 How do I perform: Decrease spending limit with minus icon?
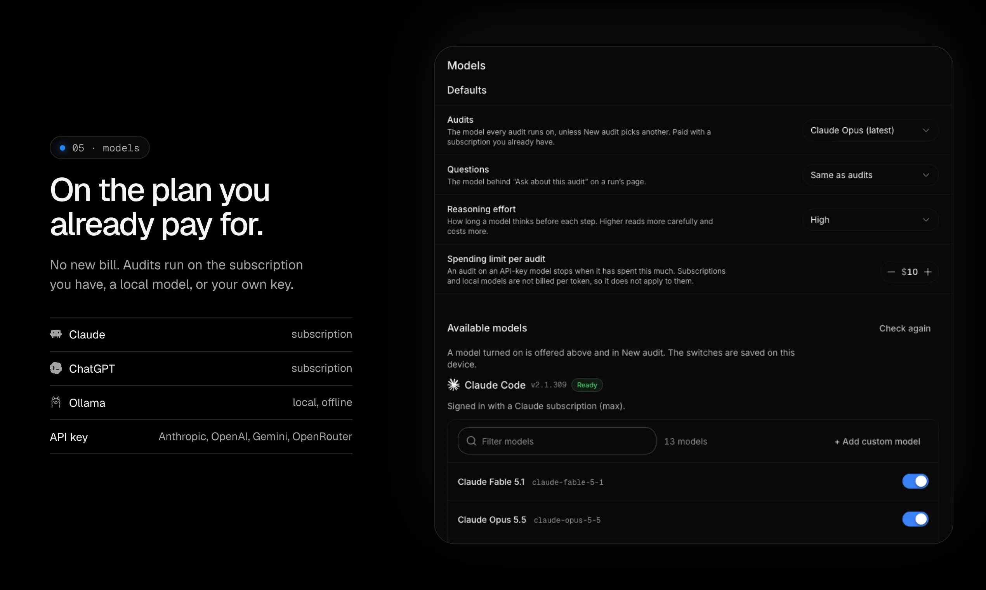coord(891,272)
